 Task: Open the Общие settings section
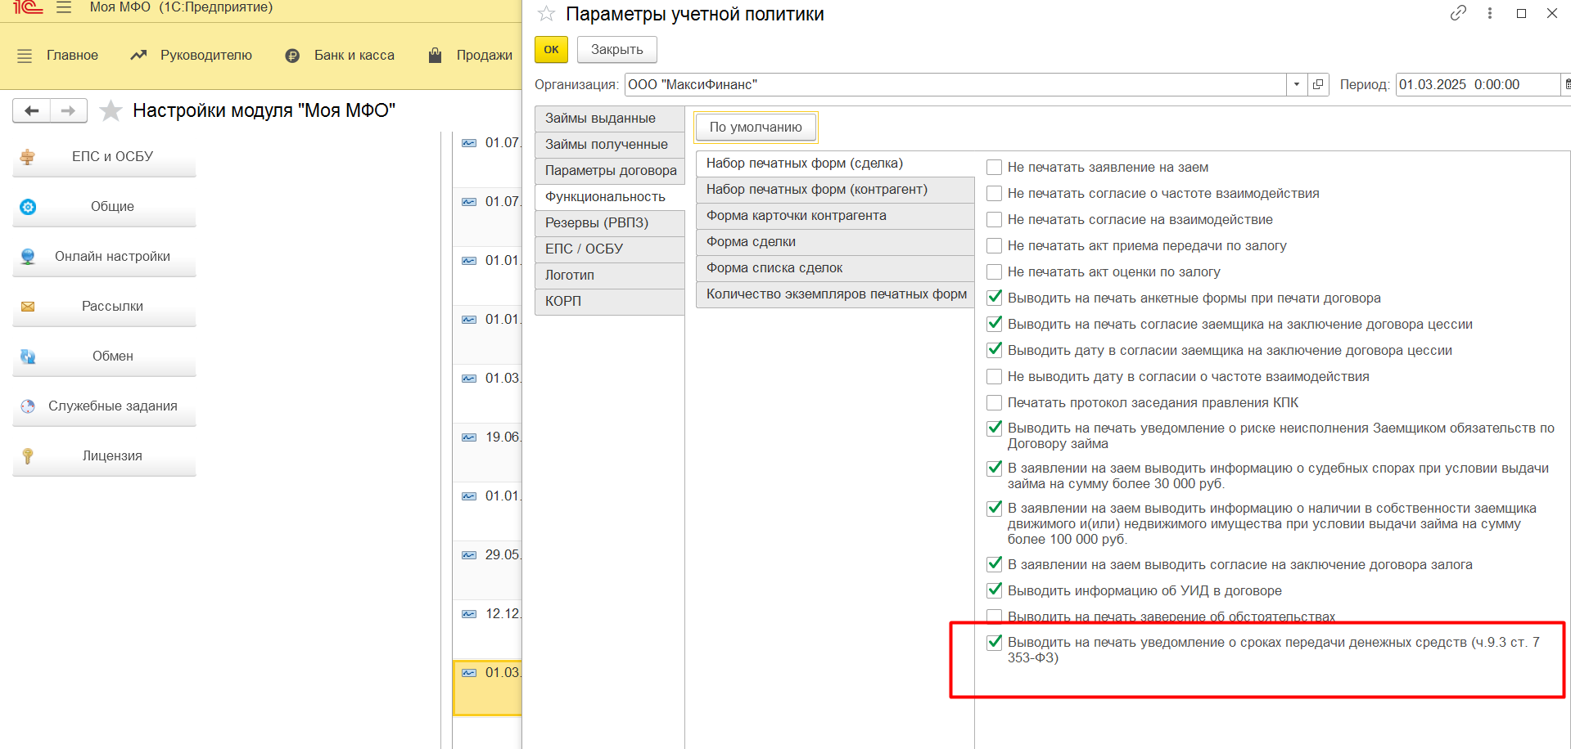coord(105,207)
